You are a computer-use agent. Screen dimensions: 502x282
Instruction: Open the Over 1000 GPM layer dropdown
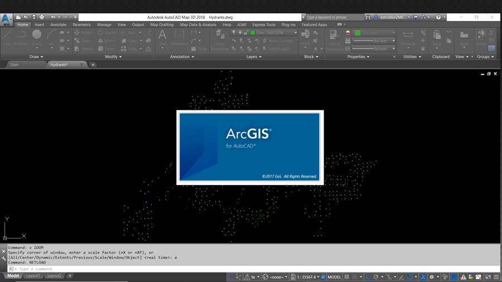pos(295,33)
